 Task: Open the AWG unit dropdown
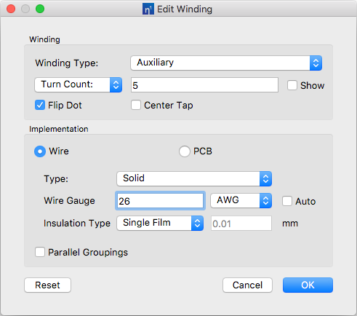click(241, 200)
